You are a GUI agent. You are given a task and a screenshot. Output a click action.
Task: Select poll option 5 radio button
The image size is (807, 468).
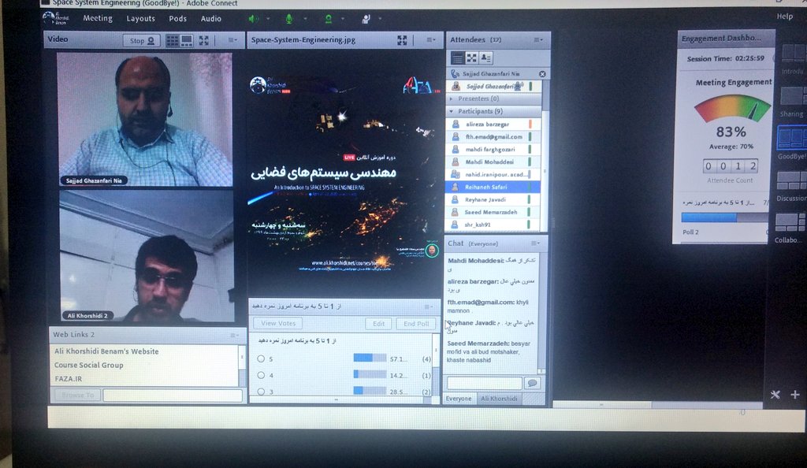tap(261, 359)
